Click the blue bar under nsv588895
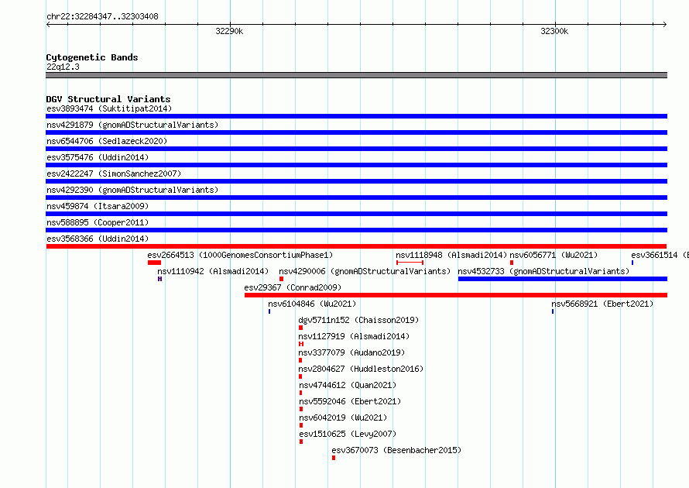This screenshot has height=488, width=689. coord(356,230)
